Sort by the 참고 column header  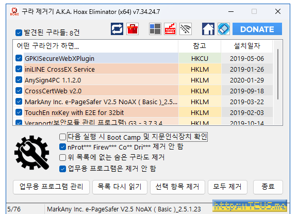pos(200,46)
